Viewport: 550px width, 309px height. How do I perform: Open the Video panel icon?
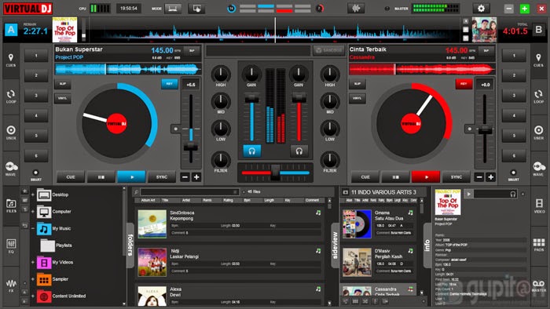click(539, 205)
